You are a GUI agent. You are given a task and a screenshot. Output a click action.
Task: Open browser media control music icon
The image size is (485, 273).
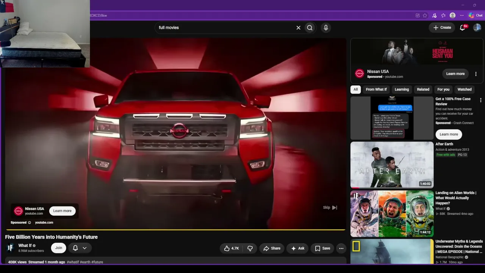point(434,16)
